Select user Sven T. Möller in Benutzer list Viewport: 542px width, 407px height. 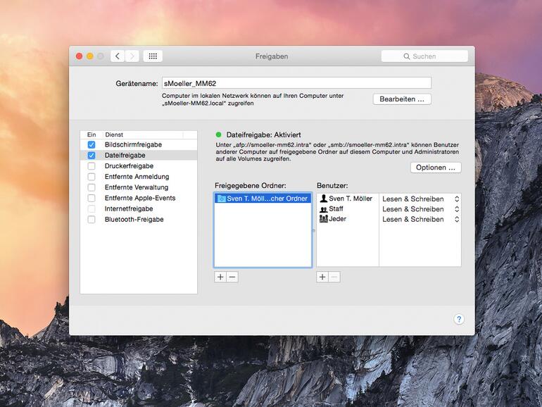pyautogui.click(x=348, y=199)
